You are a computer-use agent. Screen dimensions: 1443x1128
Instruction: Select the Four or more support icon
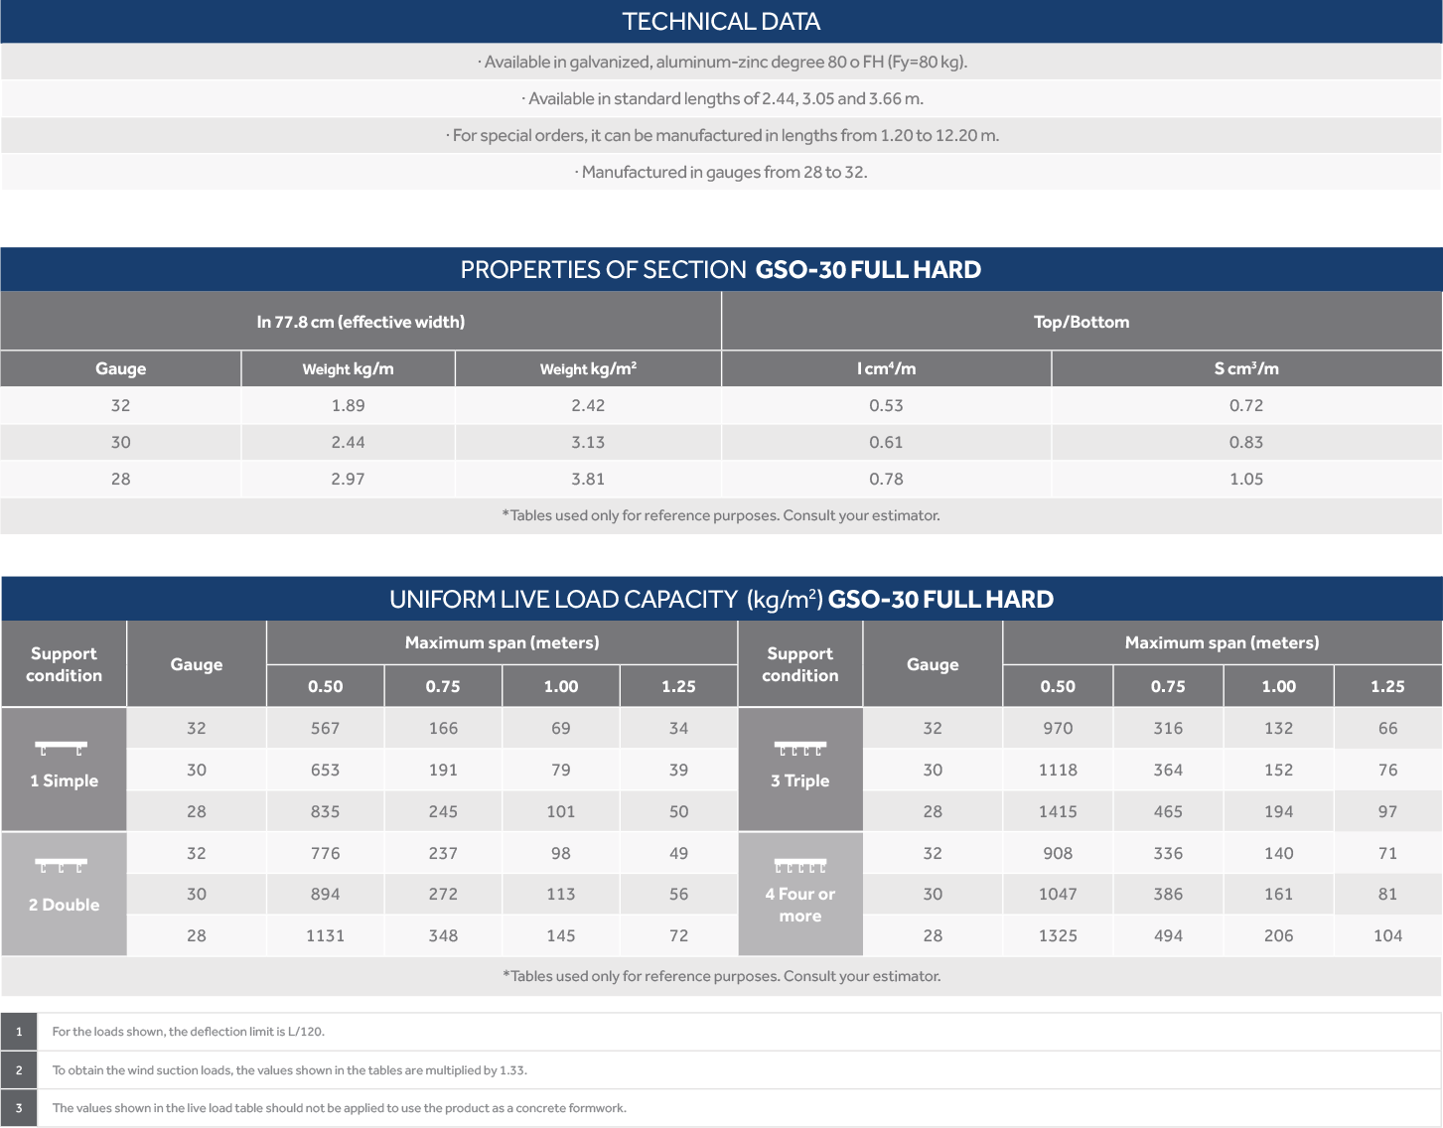[799, 866]
